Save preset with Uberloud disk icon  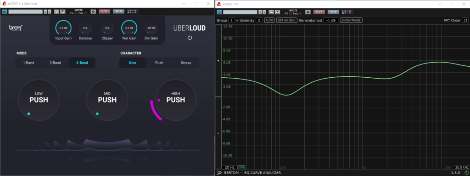(62, 11)
